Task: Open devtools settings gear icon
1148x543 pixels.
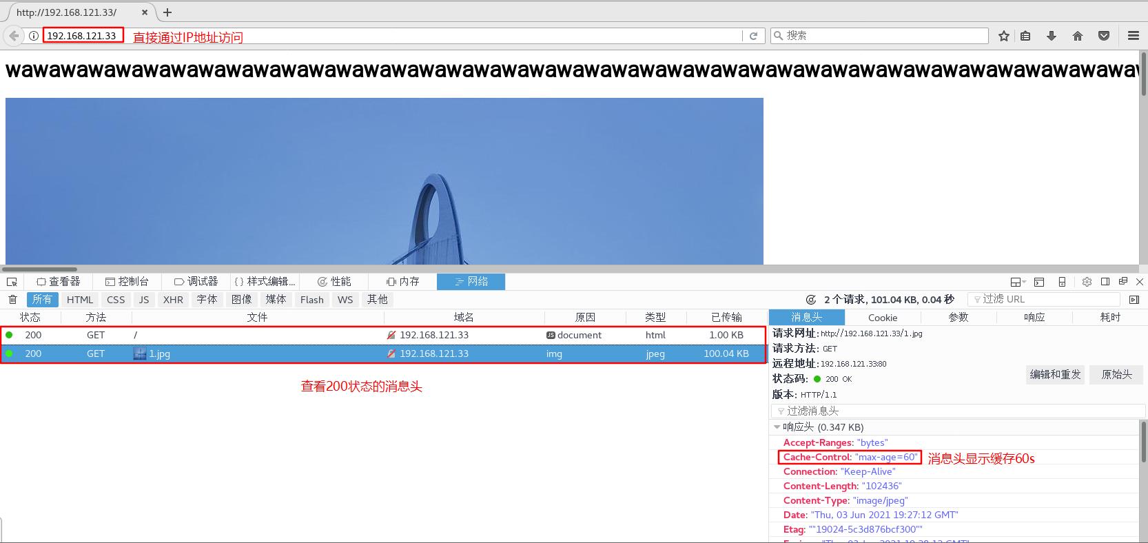Action: pyautogui.click(x=1087, y=282)
